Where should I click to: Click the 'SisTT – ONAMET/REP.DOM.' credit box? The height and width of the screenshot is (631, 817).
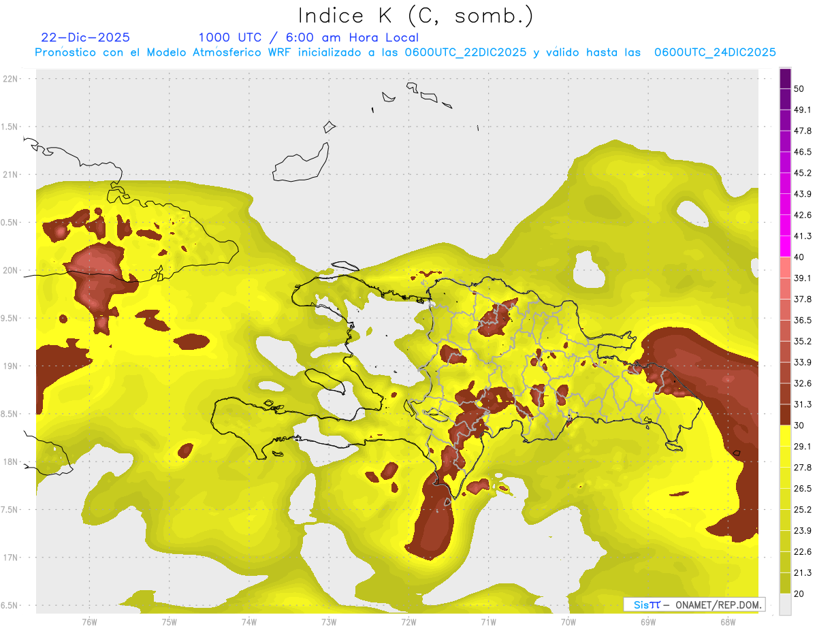[x=694, y=604]
